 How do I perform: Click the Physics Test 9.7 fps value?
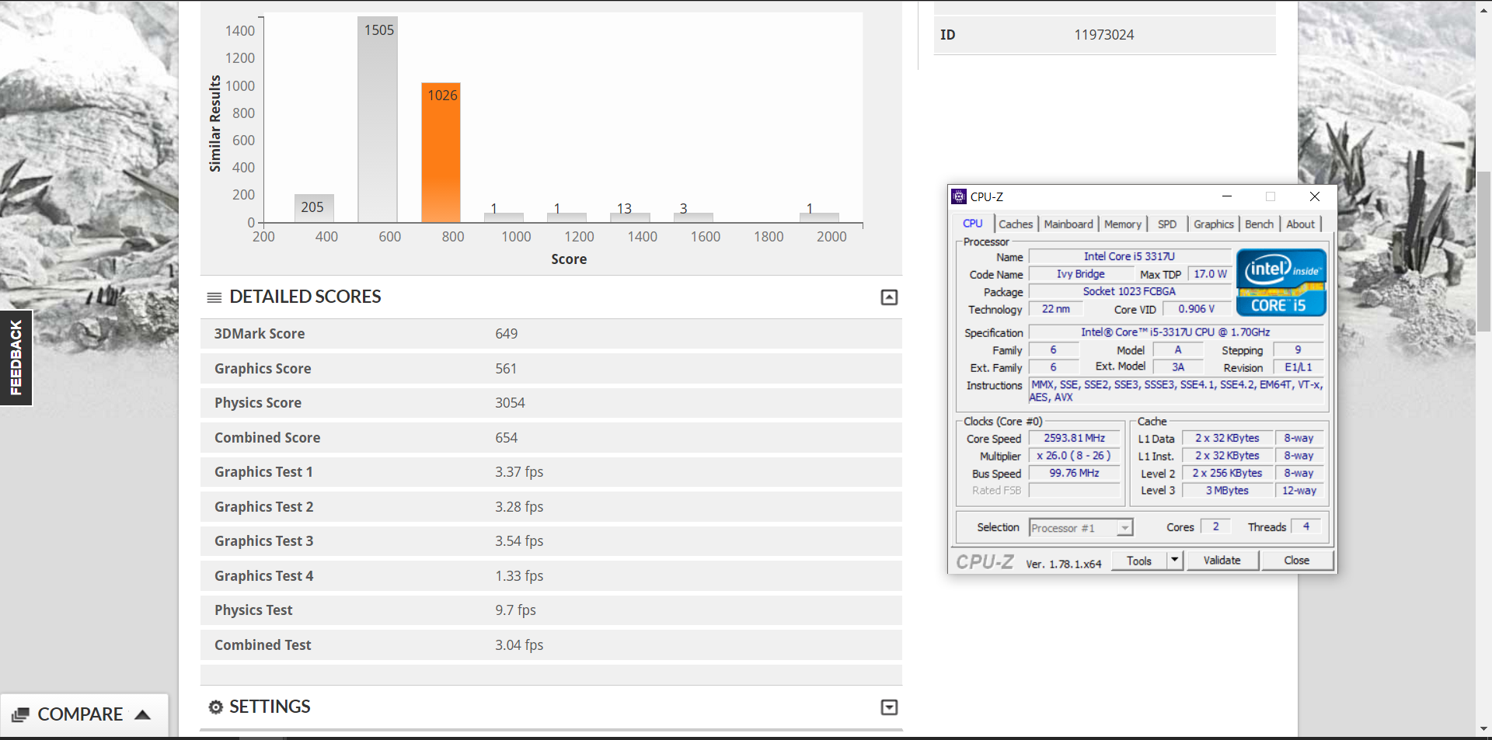coord(515,610)
